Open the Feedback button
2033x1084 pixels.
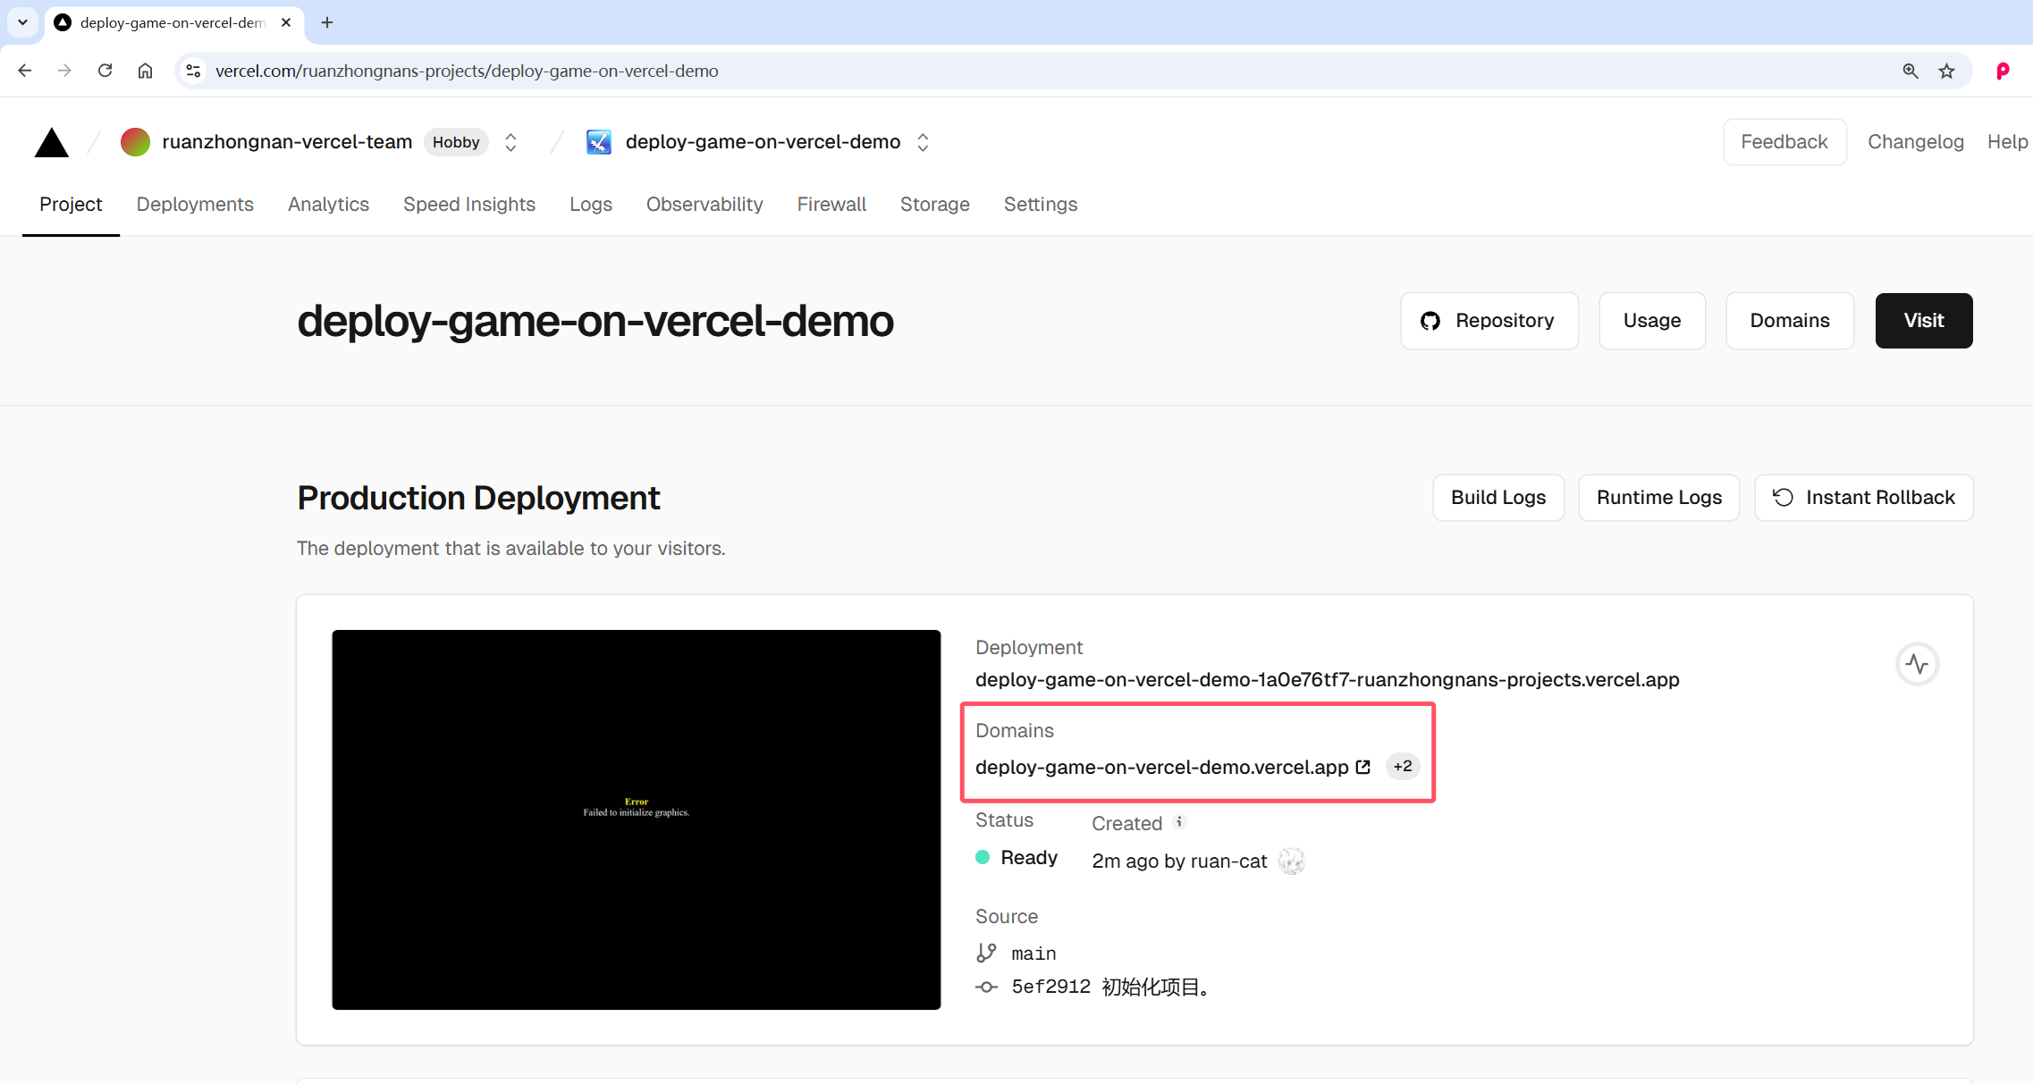point(1784,142)
